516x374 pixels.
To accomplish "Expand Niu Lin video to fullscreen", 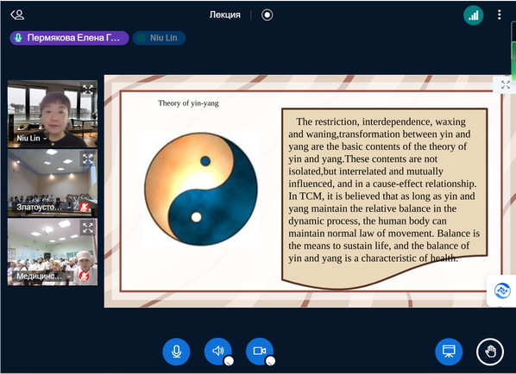I will (88, 90).
